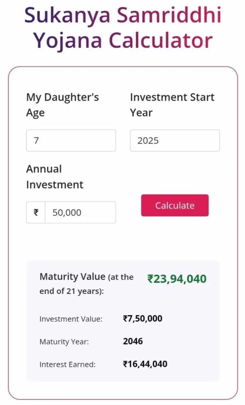Click the 'end of 21 years' note
This screenshot has width=245, height=405.
coord(71,291)
